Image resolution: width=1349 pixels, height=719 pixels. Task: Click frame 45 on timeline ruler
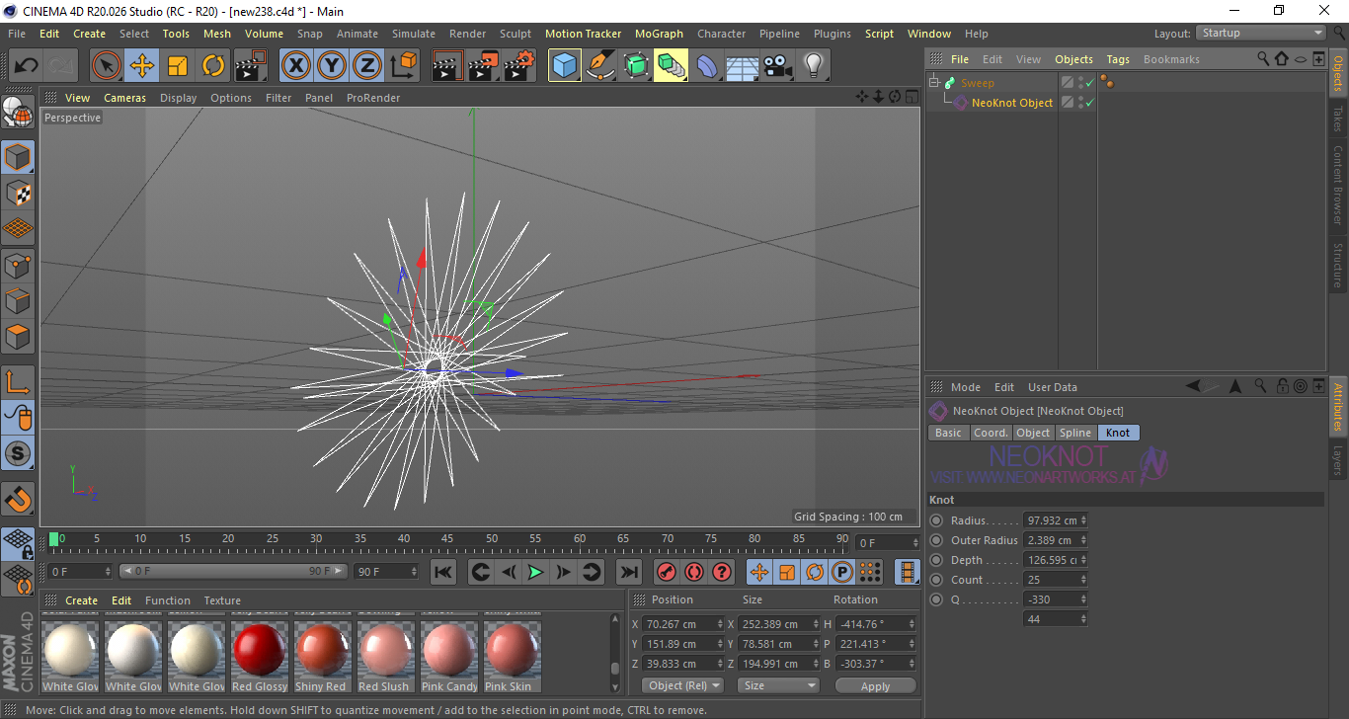(x=447, y=539)
